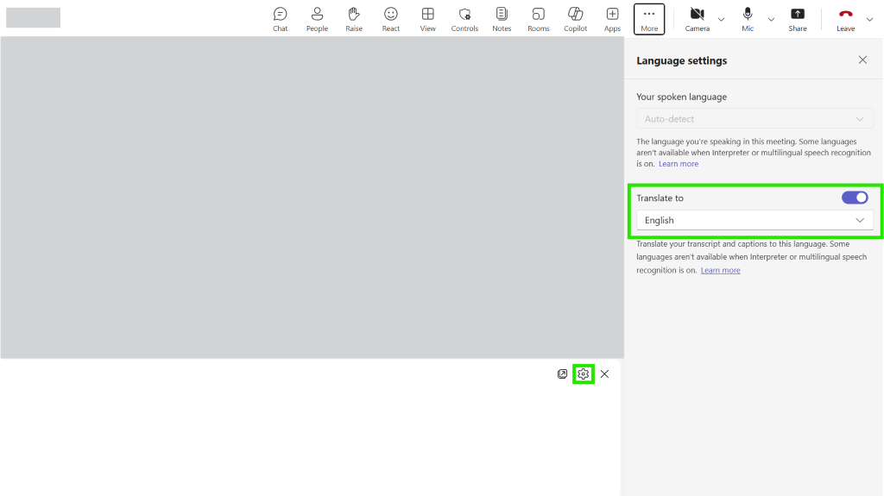Open the English translation language dropdown

(x=755, y=220)
